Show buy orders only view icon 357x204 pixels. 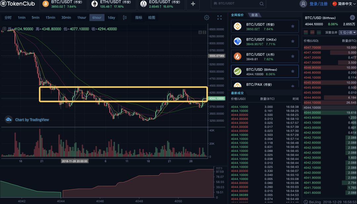[319, 32]
